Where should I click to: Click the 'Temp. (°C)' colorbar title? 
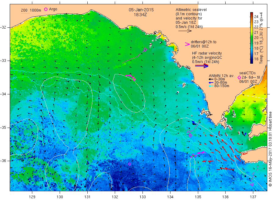click(261, 55)
